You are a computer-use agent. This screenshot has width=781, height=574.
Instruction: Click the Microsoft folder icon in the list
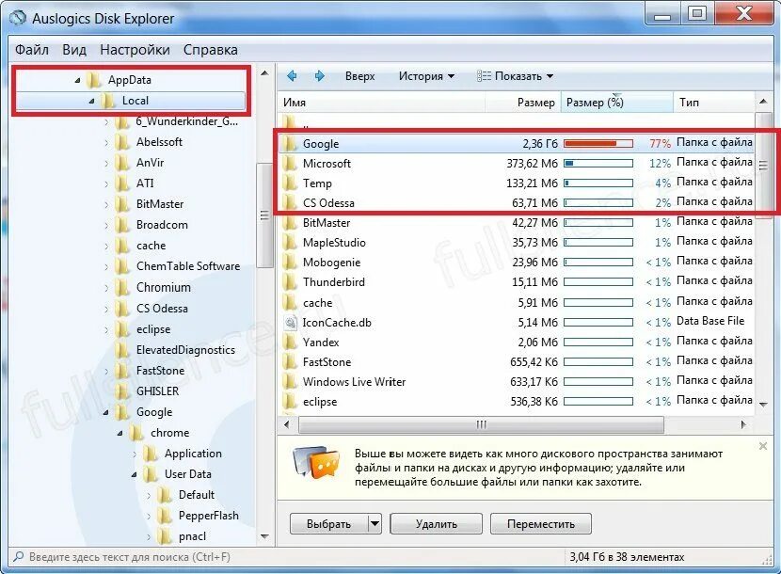290,164
